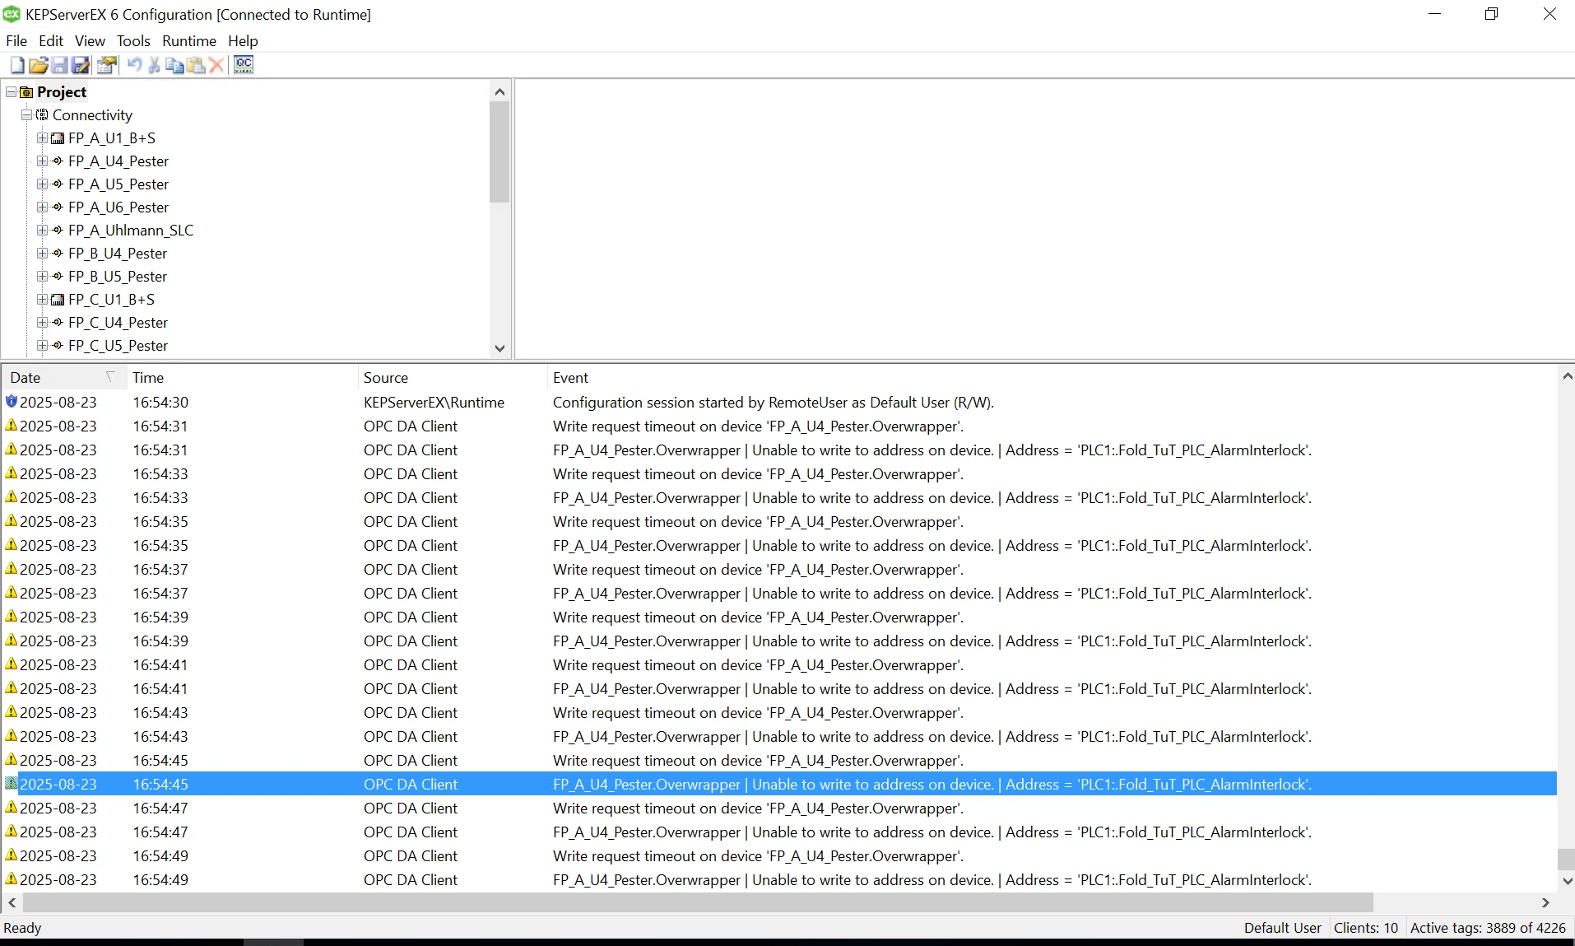Viewport: 1575px width, 946px height.
Task: Click the Paste clipboard icon
Action: (196, 65)
